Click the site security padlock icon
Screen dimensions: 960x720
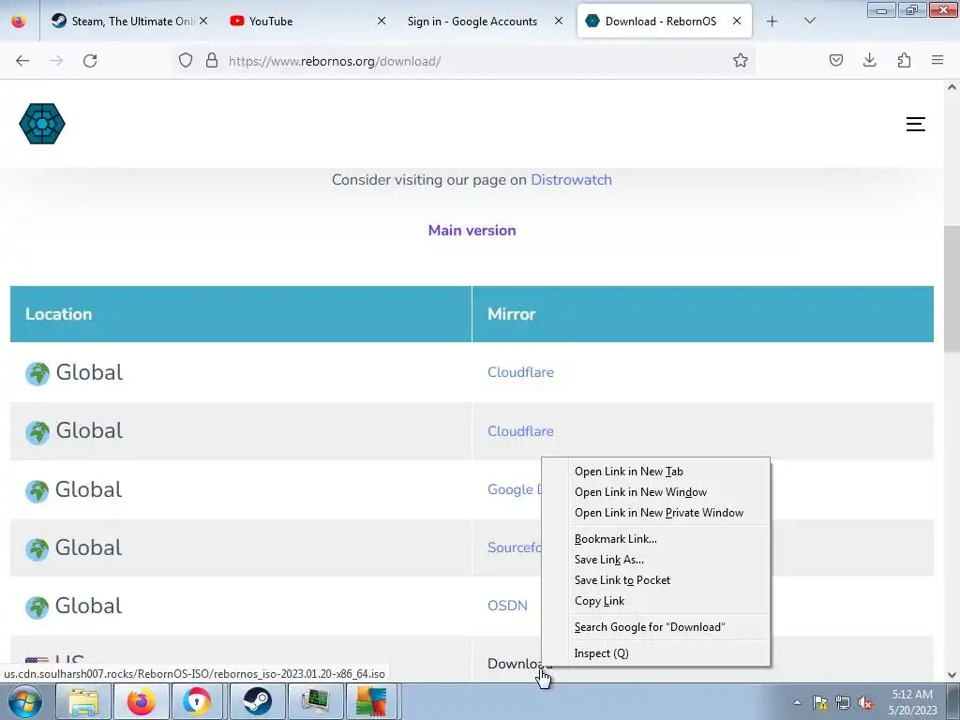pos(212,60)
